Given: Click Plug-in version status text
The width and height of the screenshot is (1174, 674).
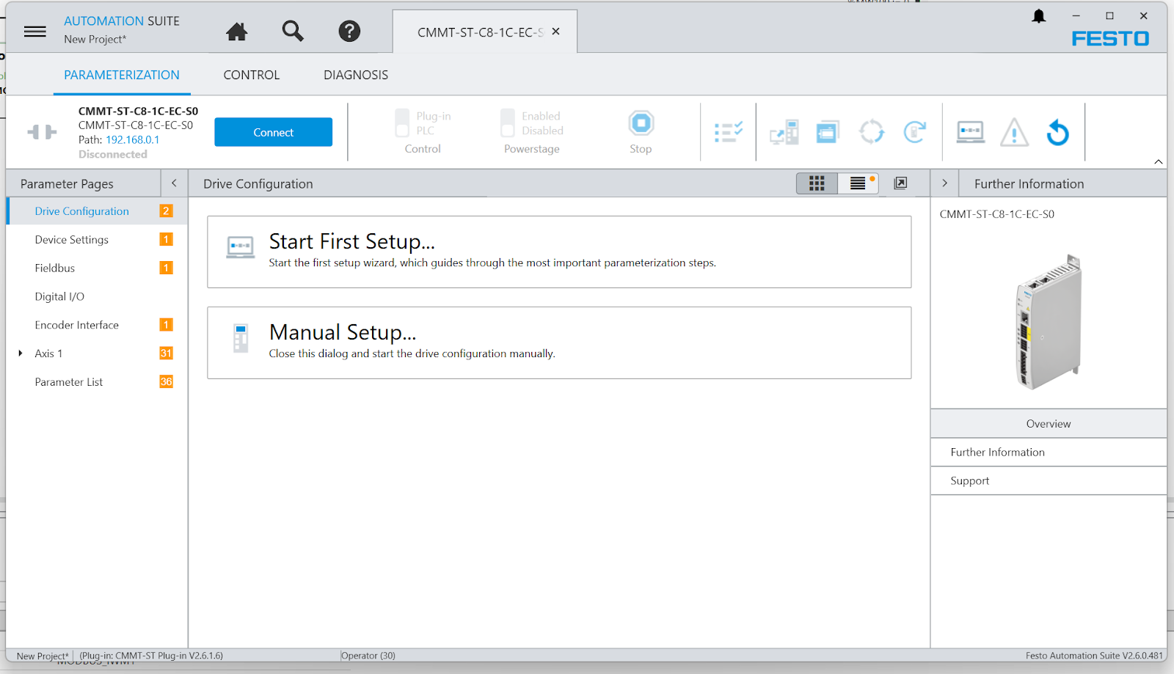Looking at the screenshot, I should coord(151,656).
